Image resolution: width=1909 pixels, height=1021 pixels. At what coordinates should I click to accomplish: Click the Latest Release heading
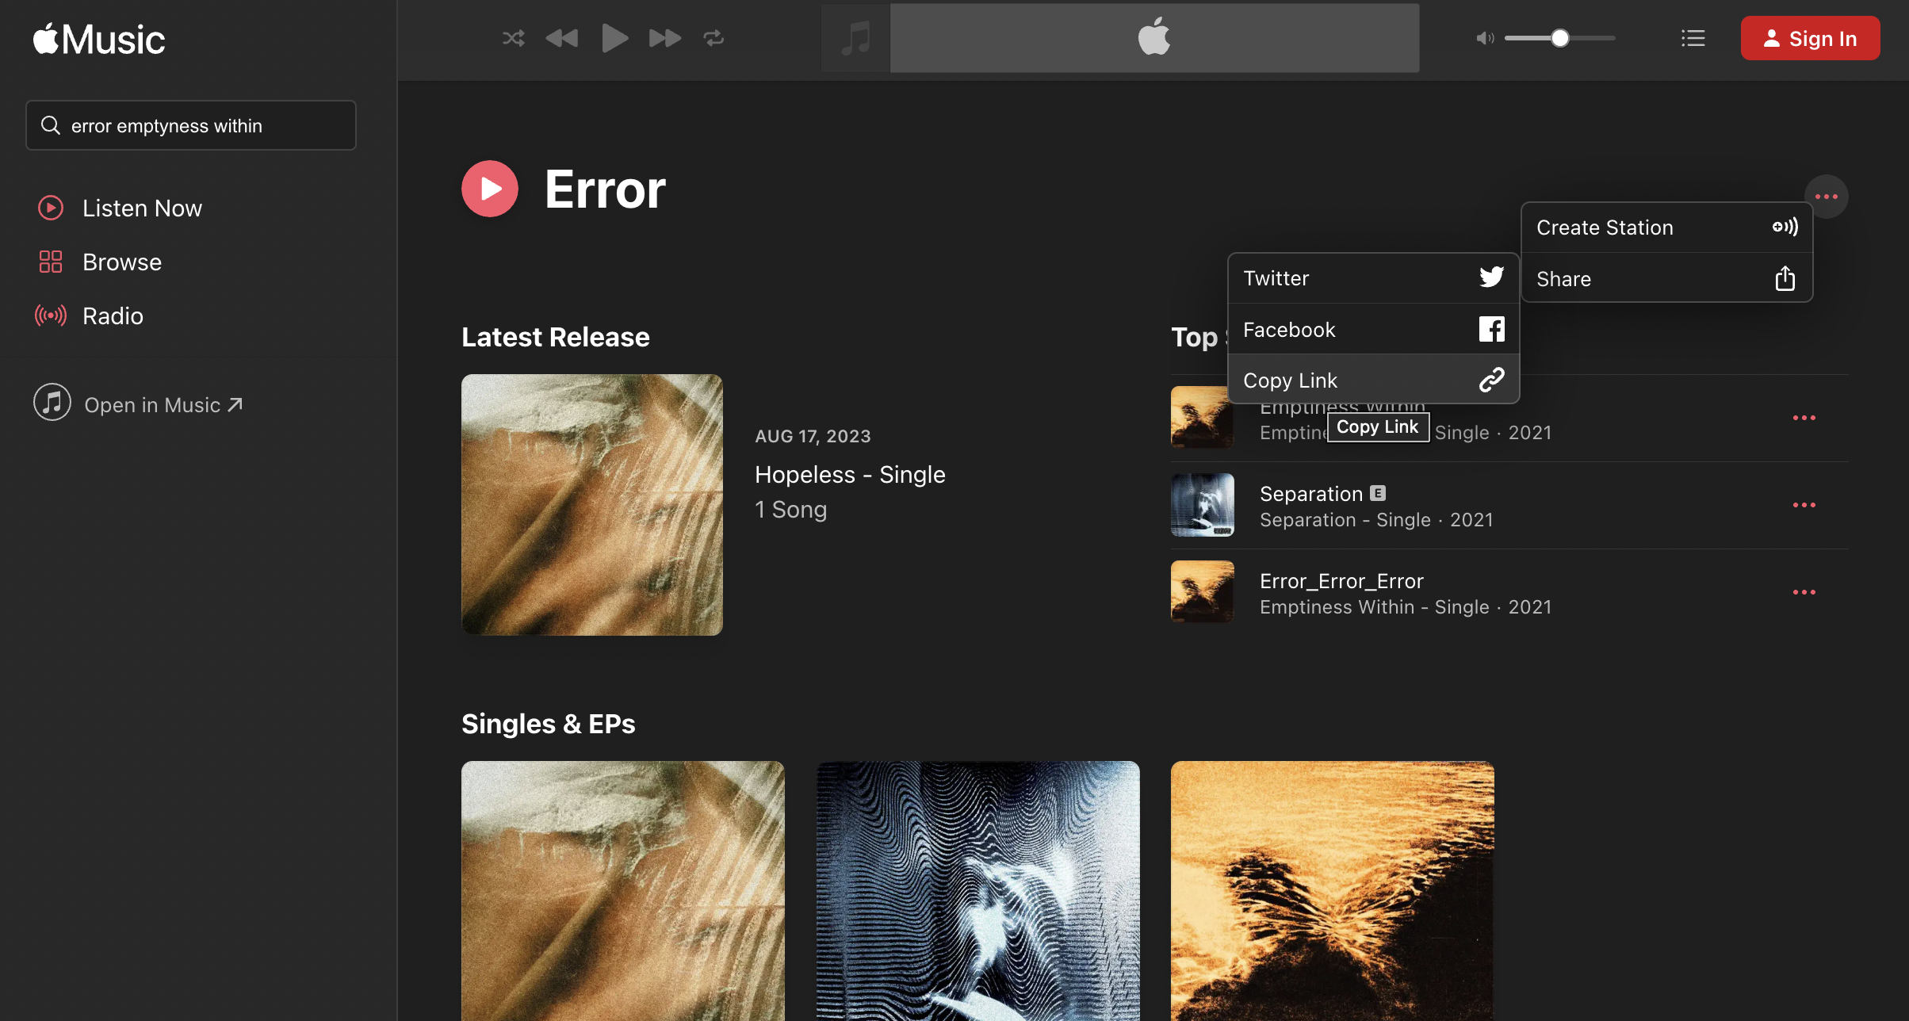[556, 337]
